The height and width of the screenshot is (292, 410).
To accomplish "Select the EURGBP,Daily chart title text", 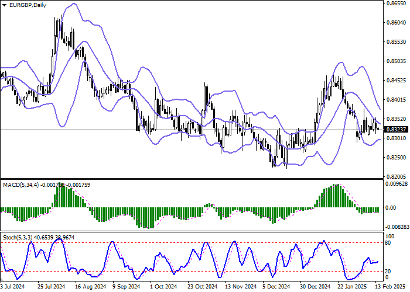I will tap(28, 5).
